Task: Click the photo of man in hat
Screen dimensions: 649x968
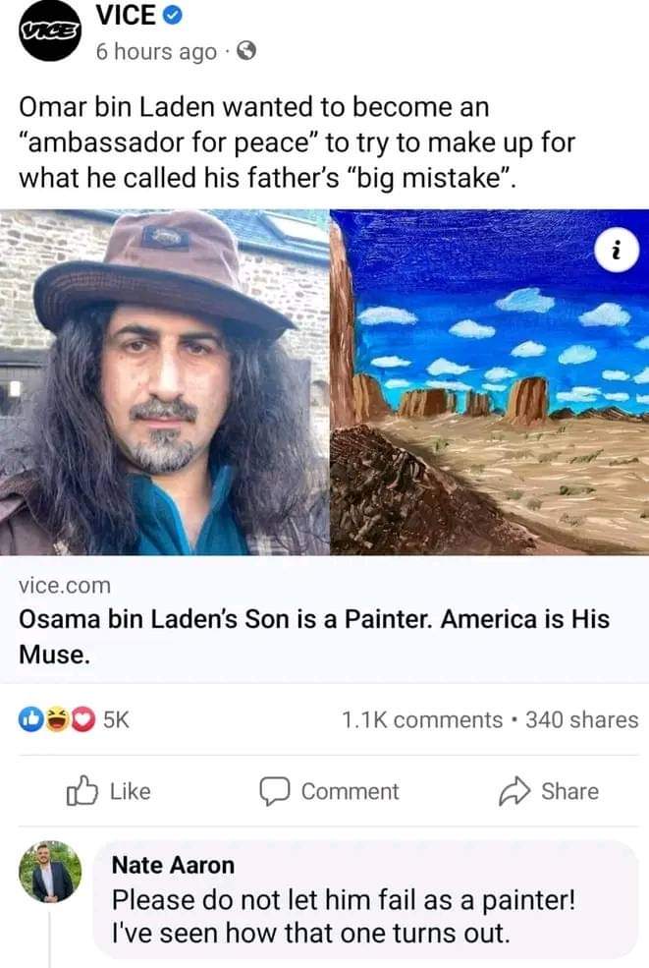Action: [165, 382]
